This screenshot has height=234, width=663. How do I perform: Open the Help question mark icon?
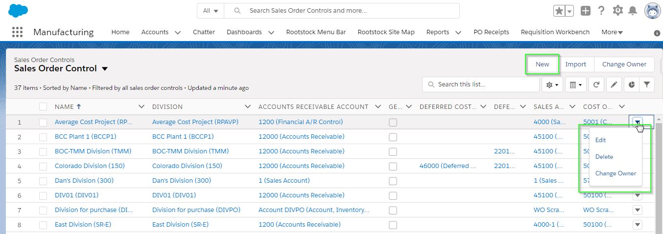[x=601, y=11]
